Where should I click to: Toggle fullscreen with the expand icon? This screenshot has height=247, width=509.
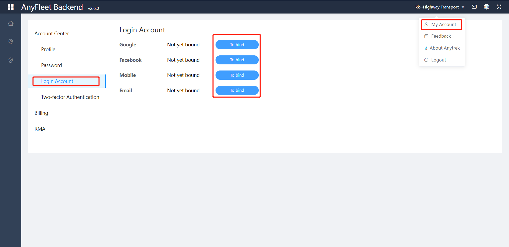(499, 7)
